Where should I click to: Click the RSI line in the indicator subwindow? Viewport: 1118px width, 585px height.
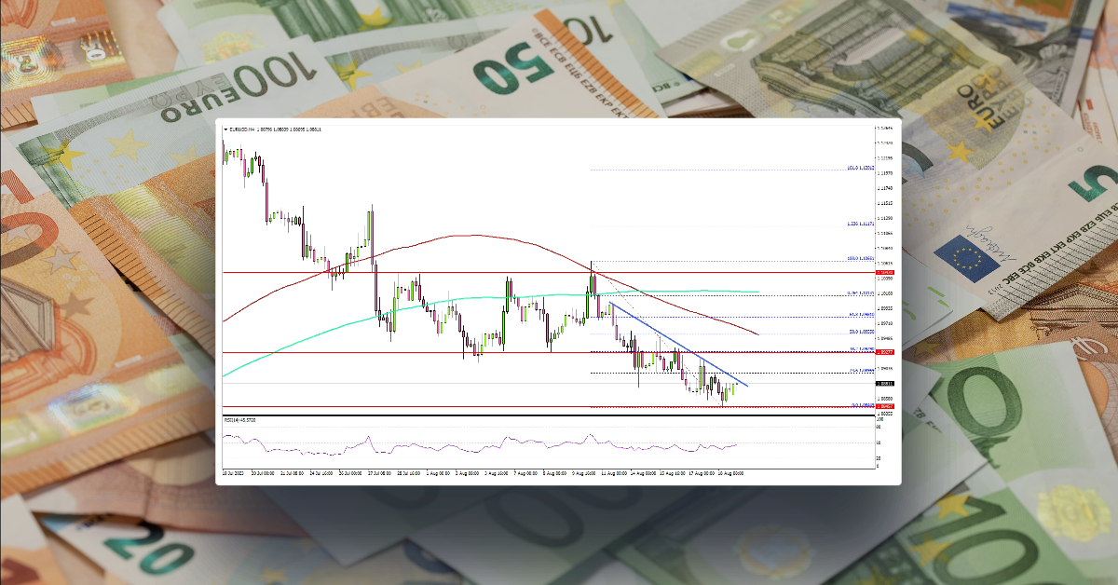(x=559, y=440)
